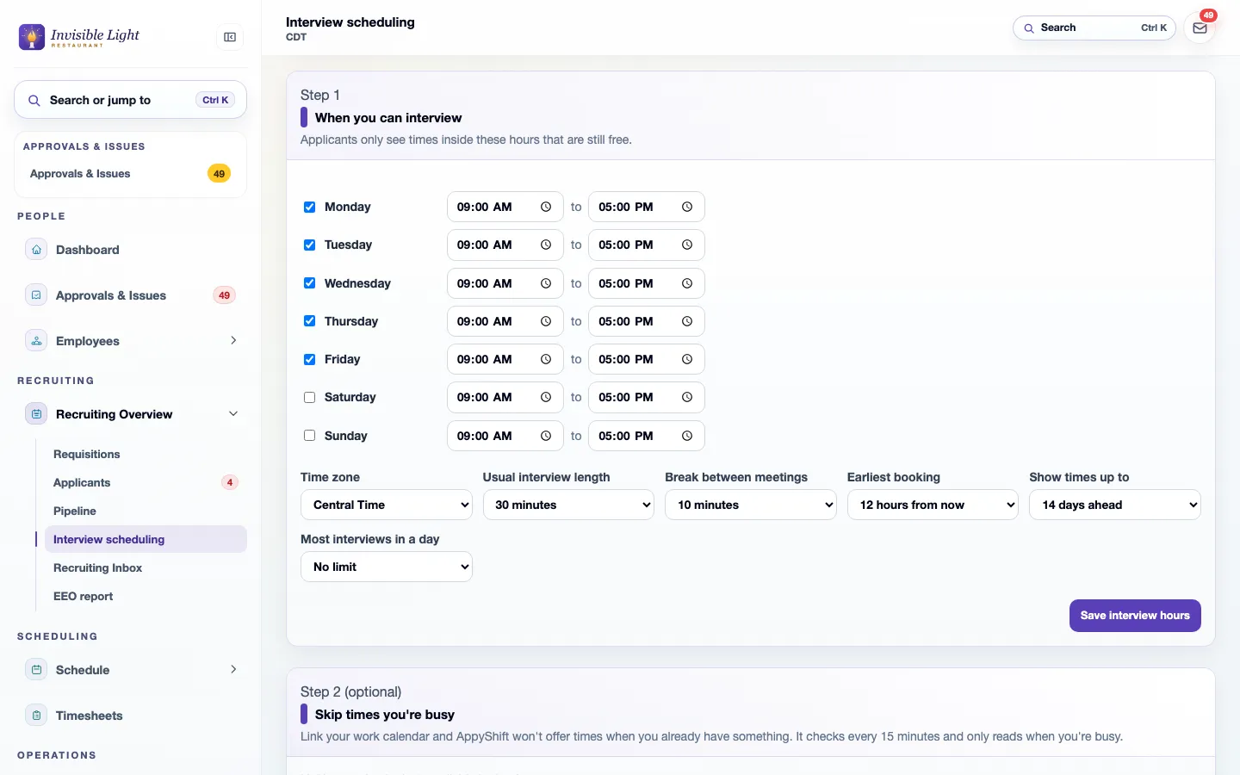
Task: Collapse the sidebar with the panel icon
Action: point(230,37)
